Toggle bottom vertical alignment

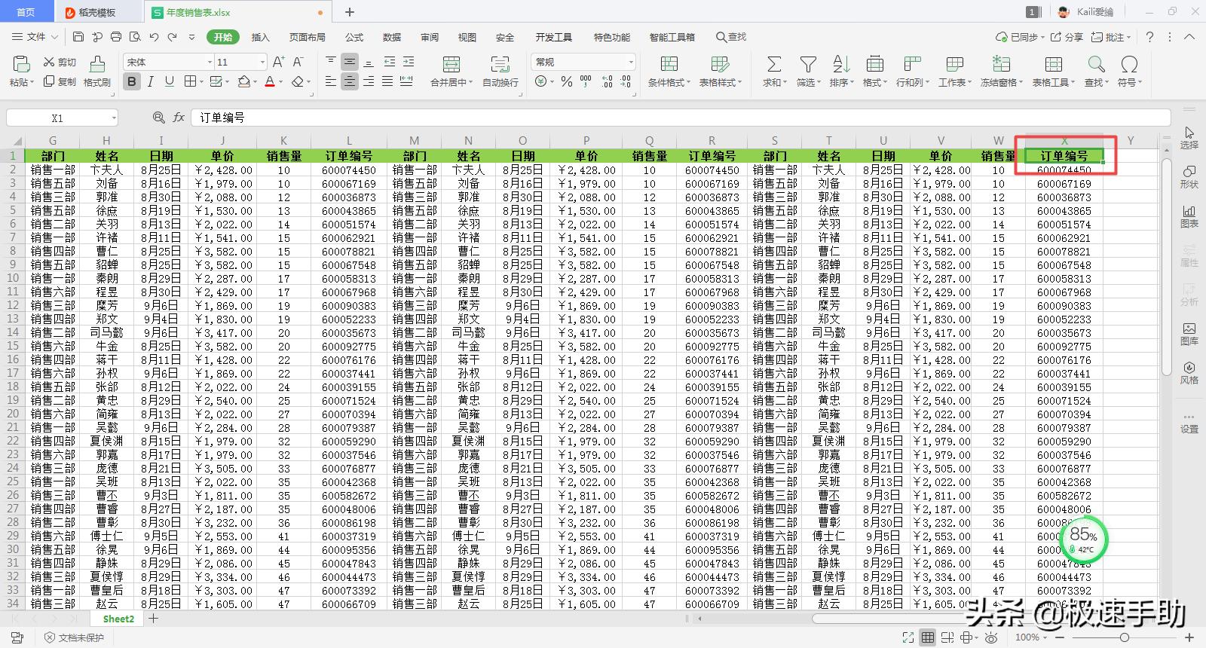pyautogui.click(x=369, y=62)
